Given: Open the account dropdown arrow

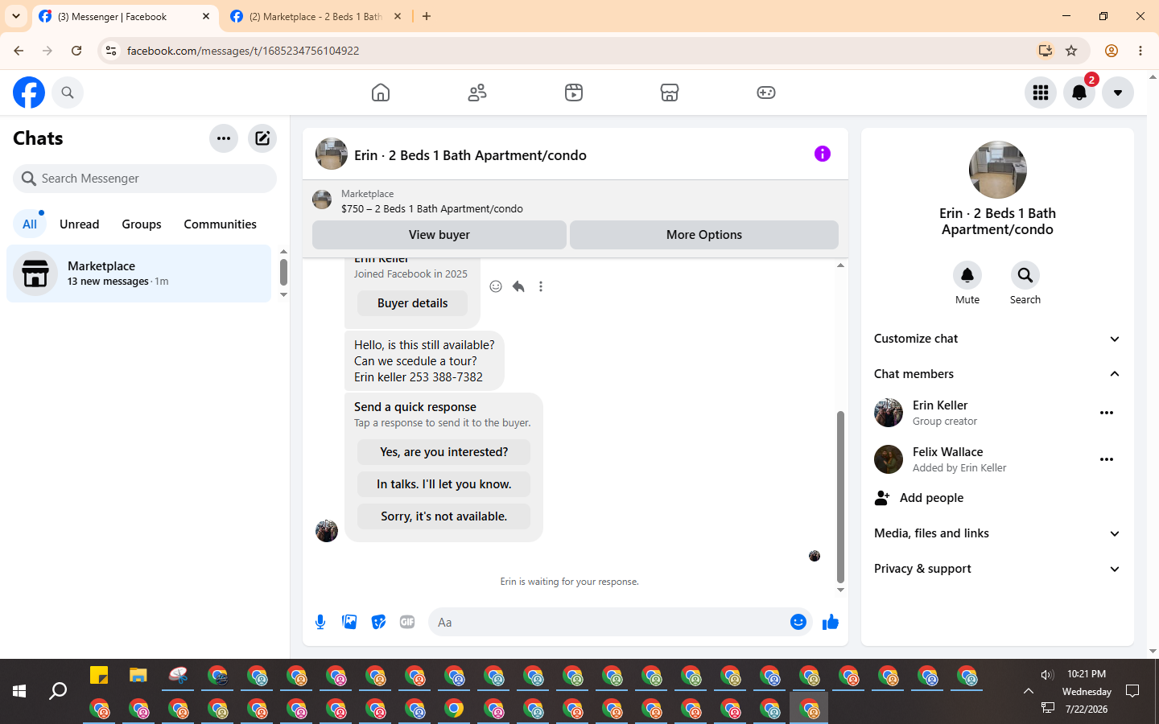Looking at the screenshot, I should (x=1118, y=93).
